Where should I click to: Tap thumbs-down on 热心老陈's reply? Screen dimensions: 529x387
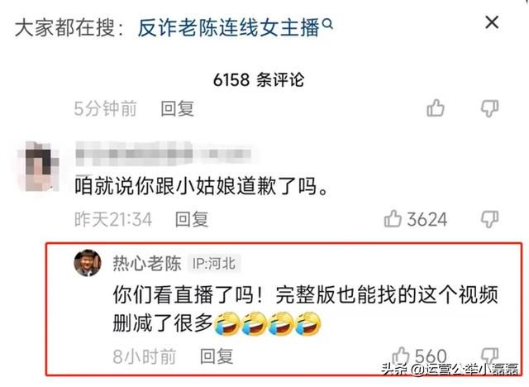489,356
